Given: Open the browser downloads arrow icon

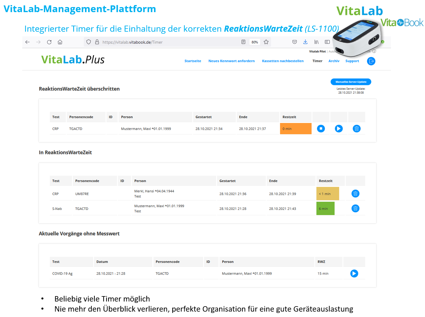Looking at the screenshot, I should (x=305, y=42).
